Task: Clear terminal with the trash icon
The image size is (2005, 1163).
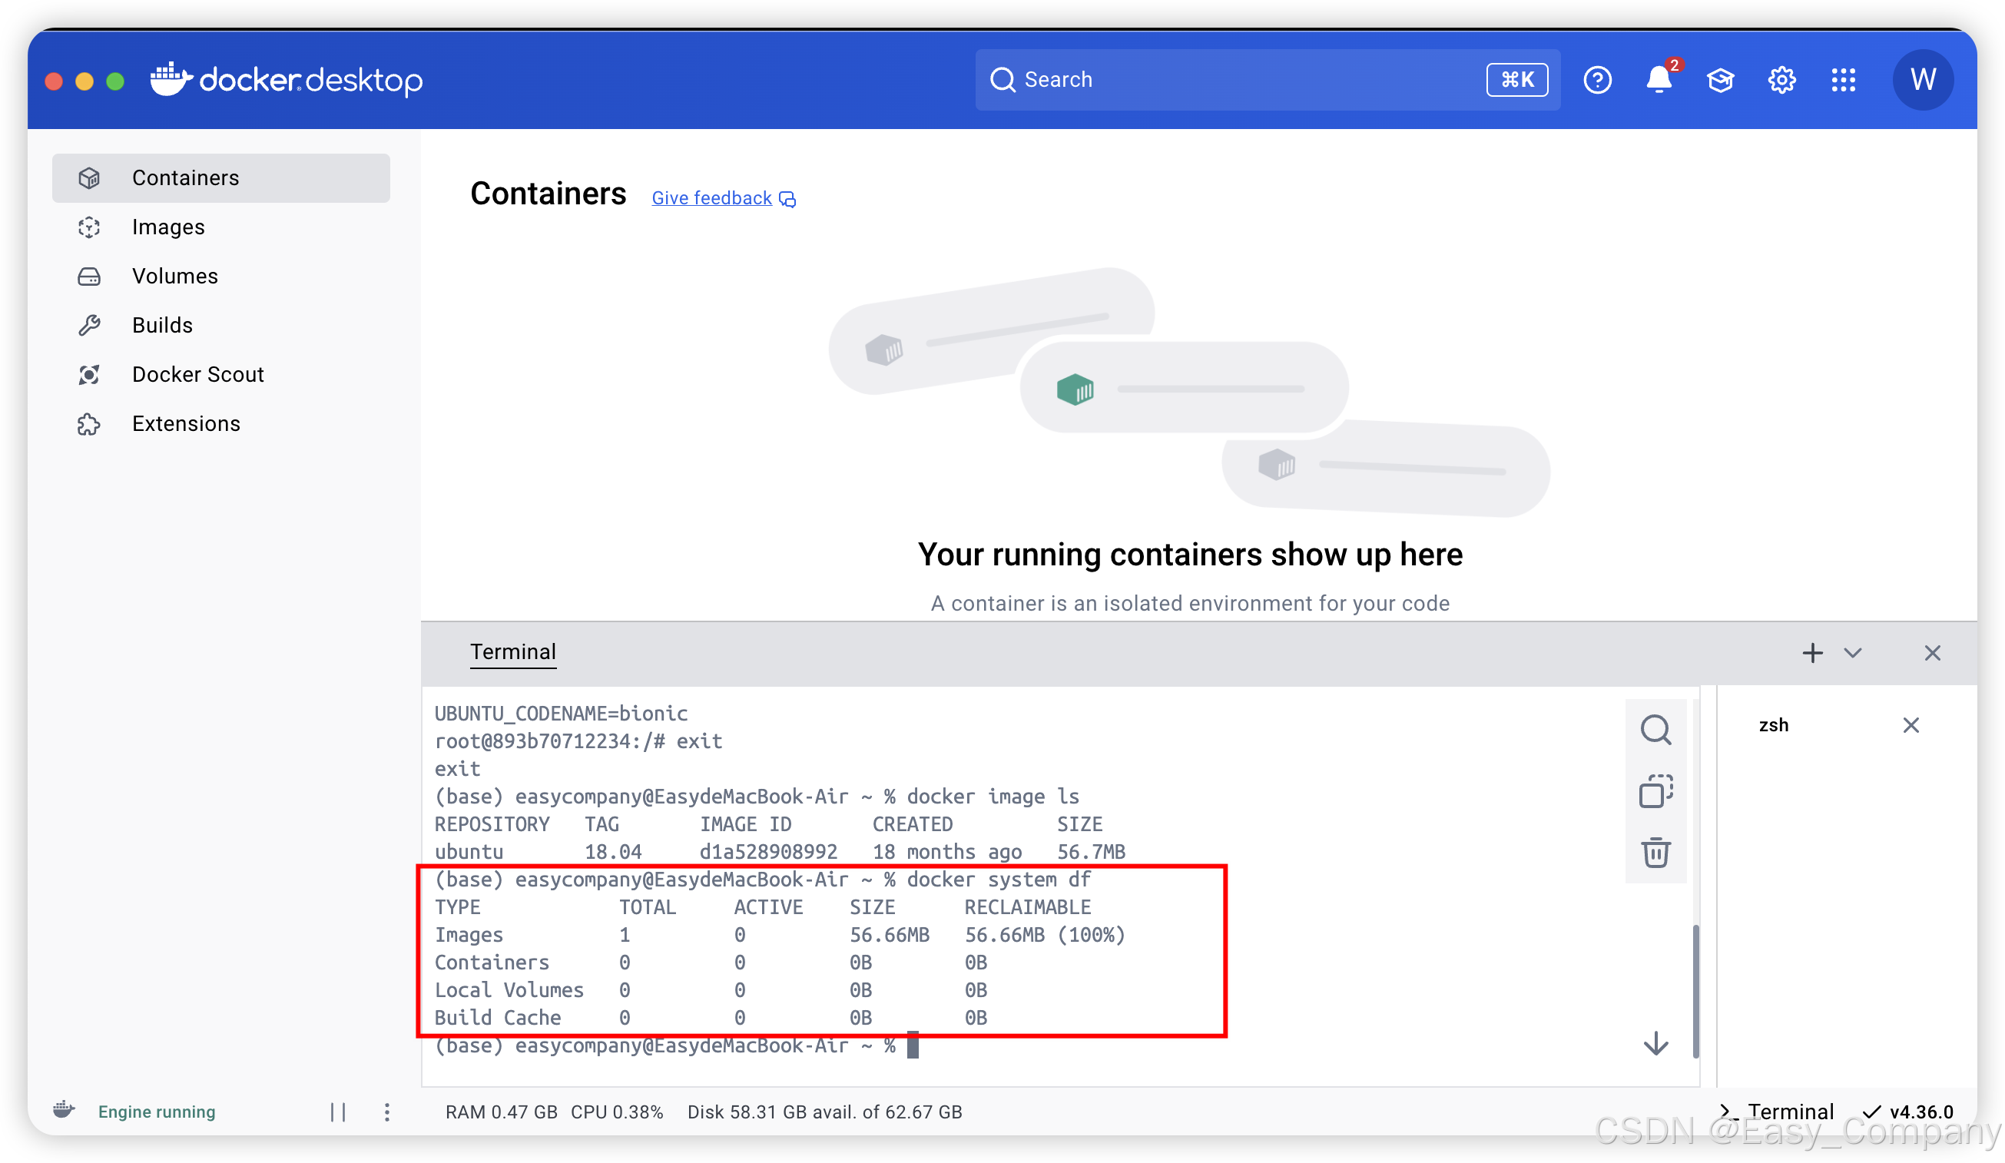Action: 1655,853
